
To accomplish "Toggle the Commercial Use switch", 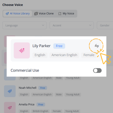I will coord(97,71).
